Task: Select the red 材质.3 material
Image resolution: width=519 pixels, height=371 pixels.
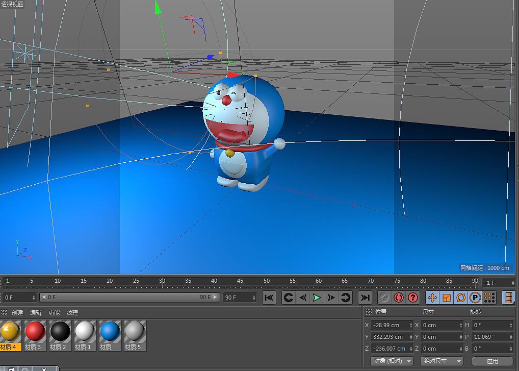Action: pyautogui.click(x=35, y=336)
